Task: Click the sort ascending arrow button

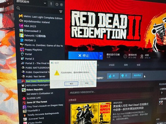Action: click(51, 4)
